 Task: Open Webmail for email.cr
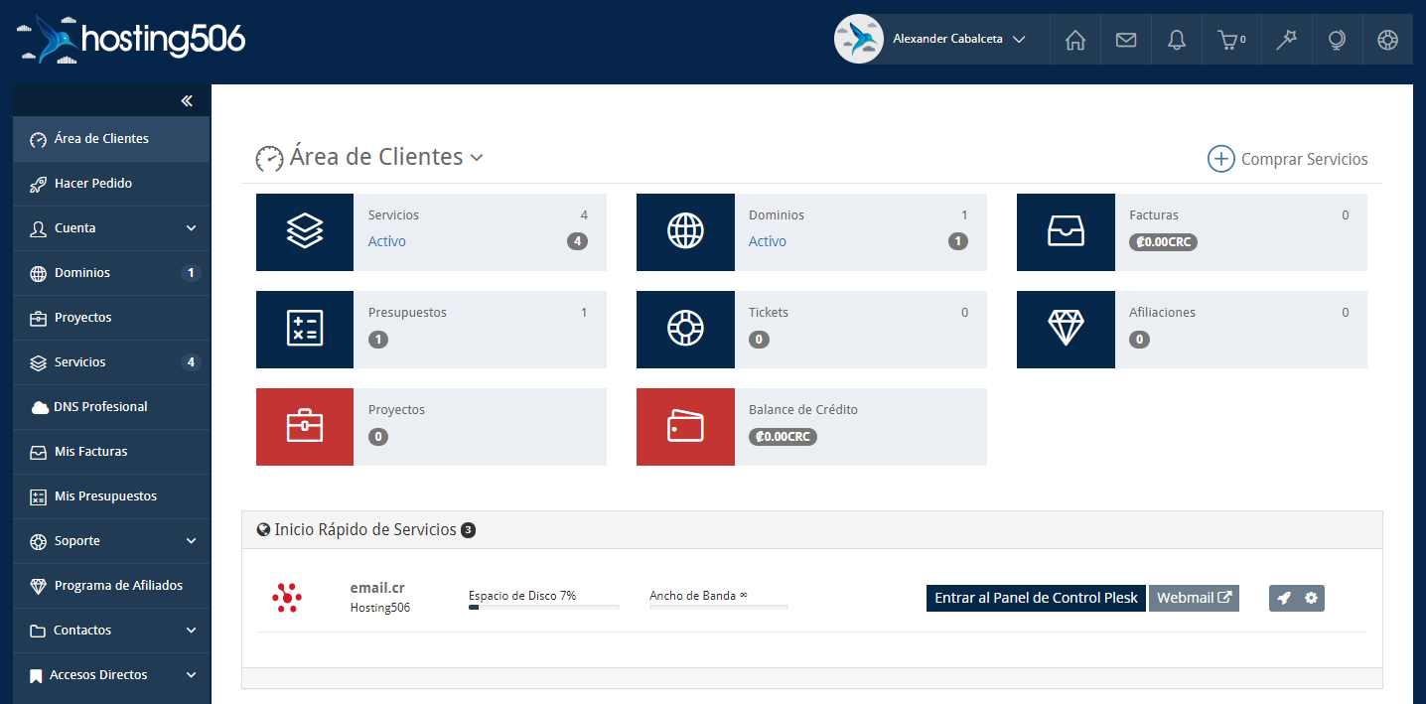point(1194,598)
